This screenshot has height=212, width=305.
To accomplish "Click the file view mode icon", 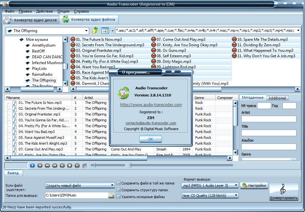I will coord(105,31).
